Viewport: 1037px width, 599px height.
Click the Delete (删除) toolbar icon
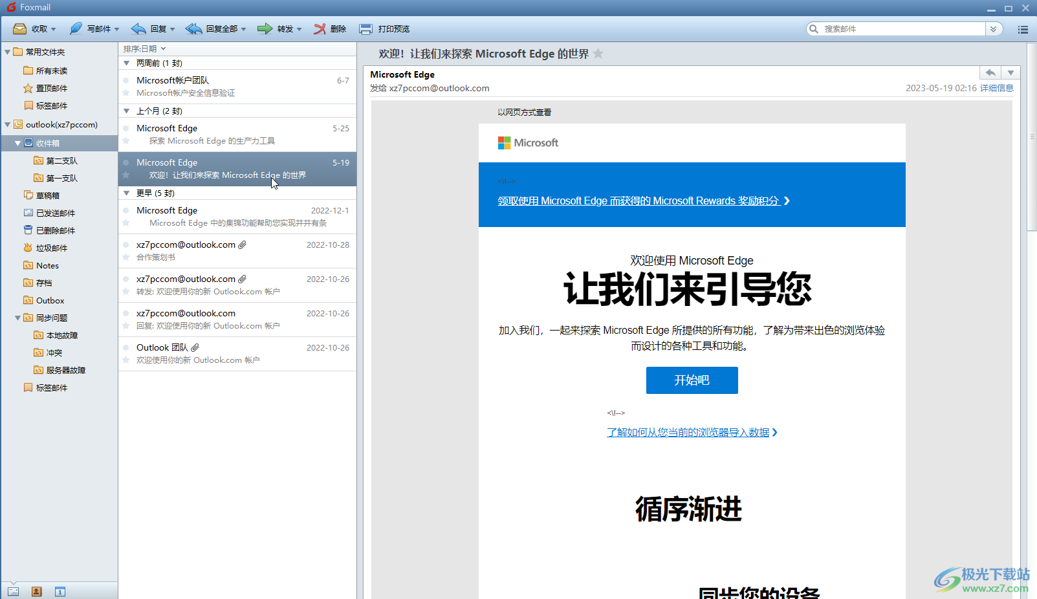tap(320, 29)
